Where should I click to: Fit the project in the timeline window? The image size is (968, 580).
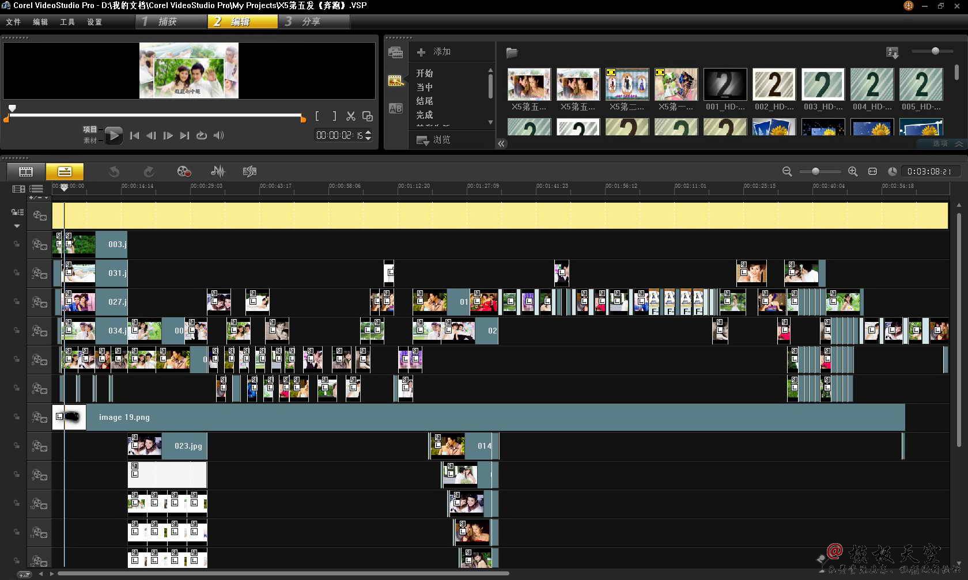click(x=872, y=172)
